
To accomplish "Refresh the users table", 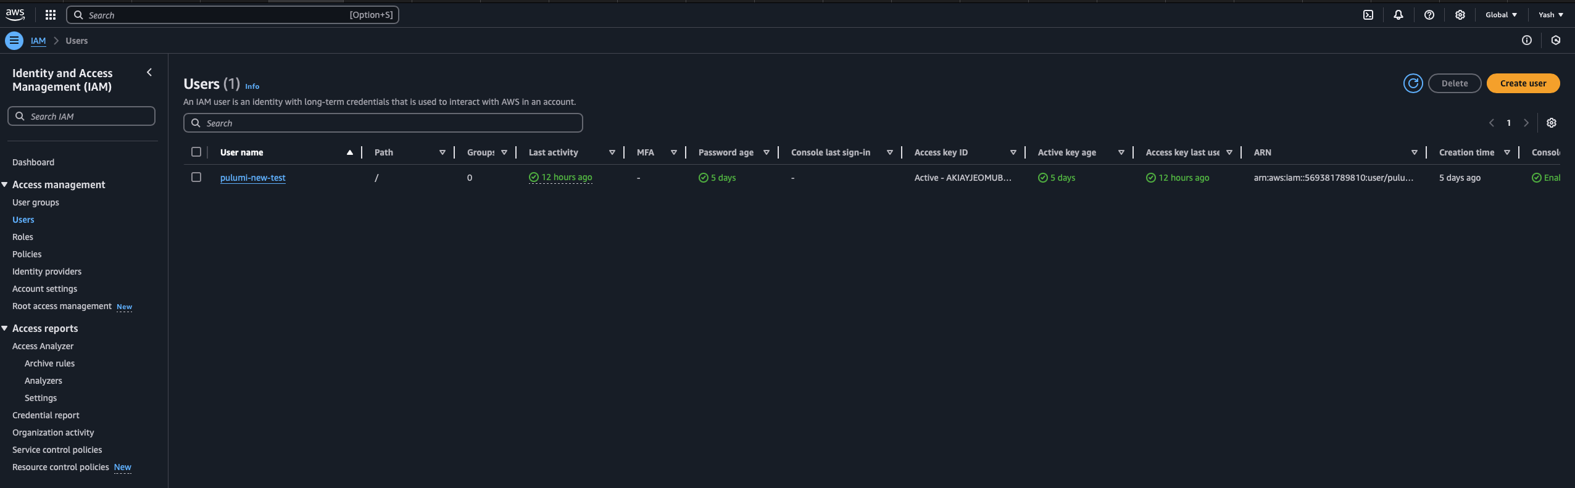I will coord(1413,83).
